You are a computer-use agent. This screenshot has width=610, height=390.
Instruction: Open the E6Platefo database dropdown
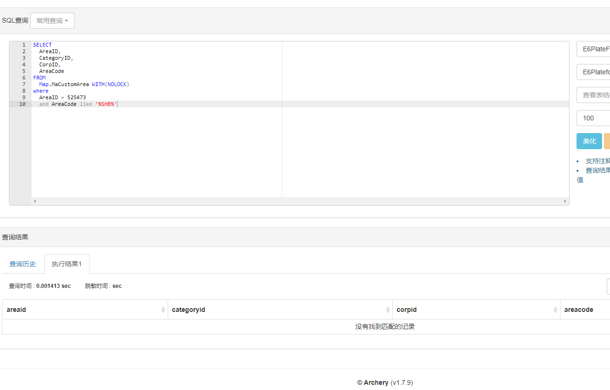593,72
